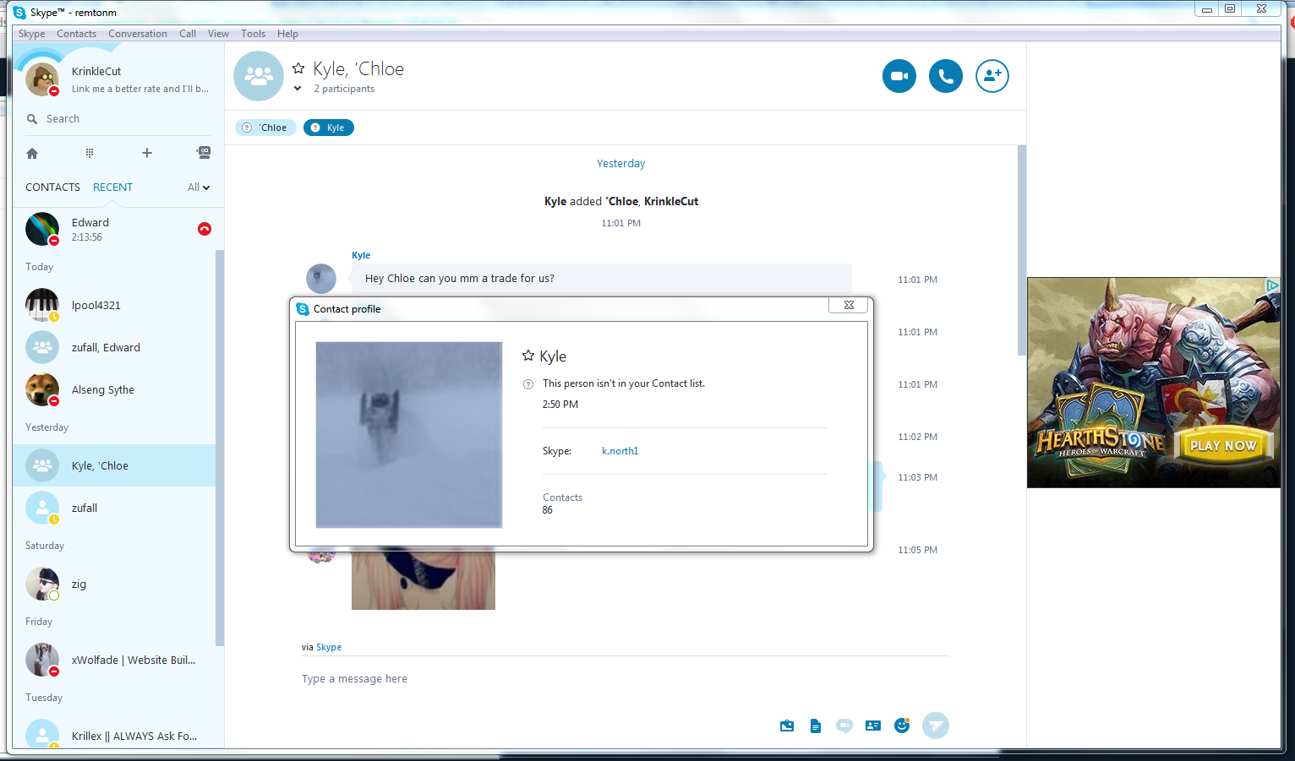Go to the Skype Home icon

pyautogui.click(x=32, y=153)
